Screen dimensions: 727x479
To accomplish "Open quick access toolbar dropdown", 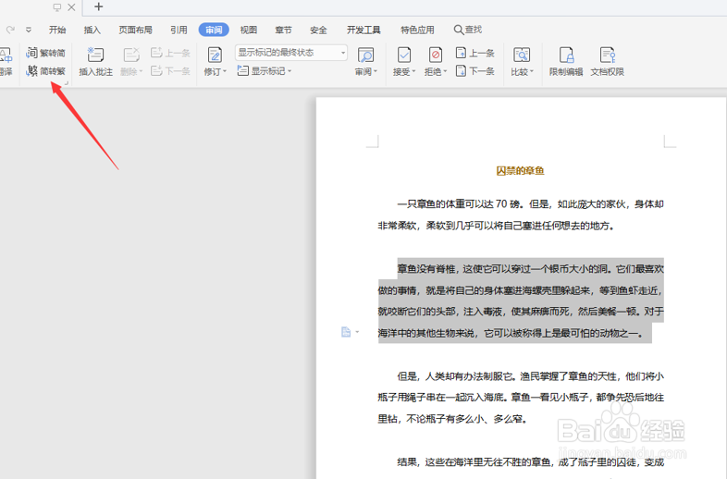I will 29,31.
